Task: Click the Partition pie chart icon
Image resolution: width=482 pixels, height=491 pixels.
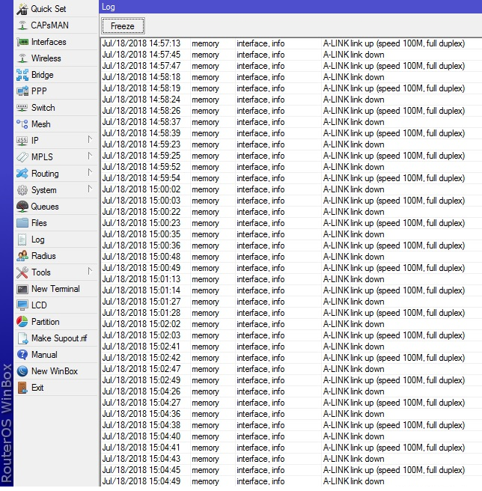Action: pos(22,322)
